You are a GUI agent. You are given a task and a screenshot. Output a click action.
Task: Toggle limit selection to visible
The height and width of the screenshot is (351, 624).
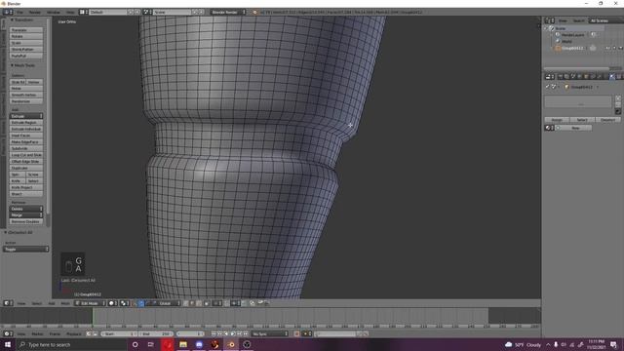(x=207, y=303)
